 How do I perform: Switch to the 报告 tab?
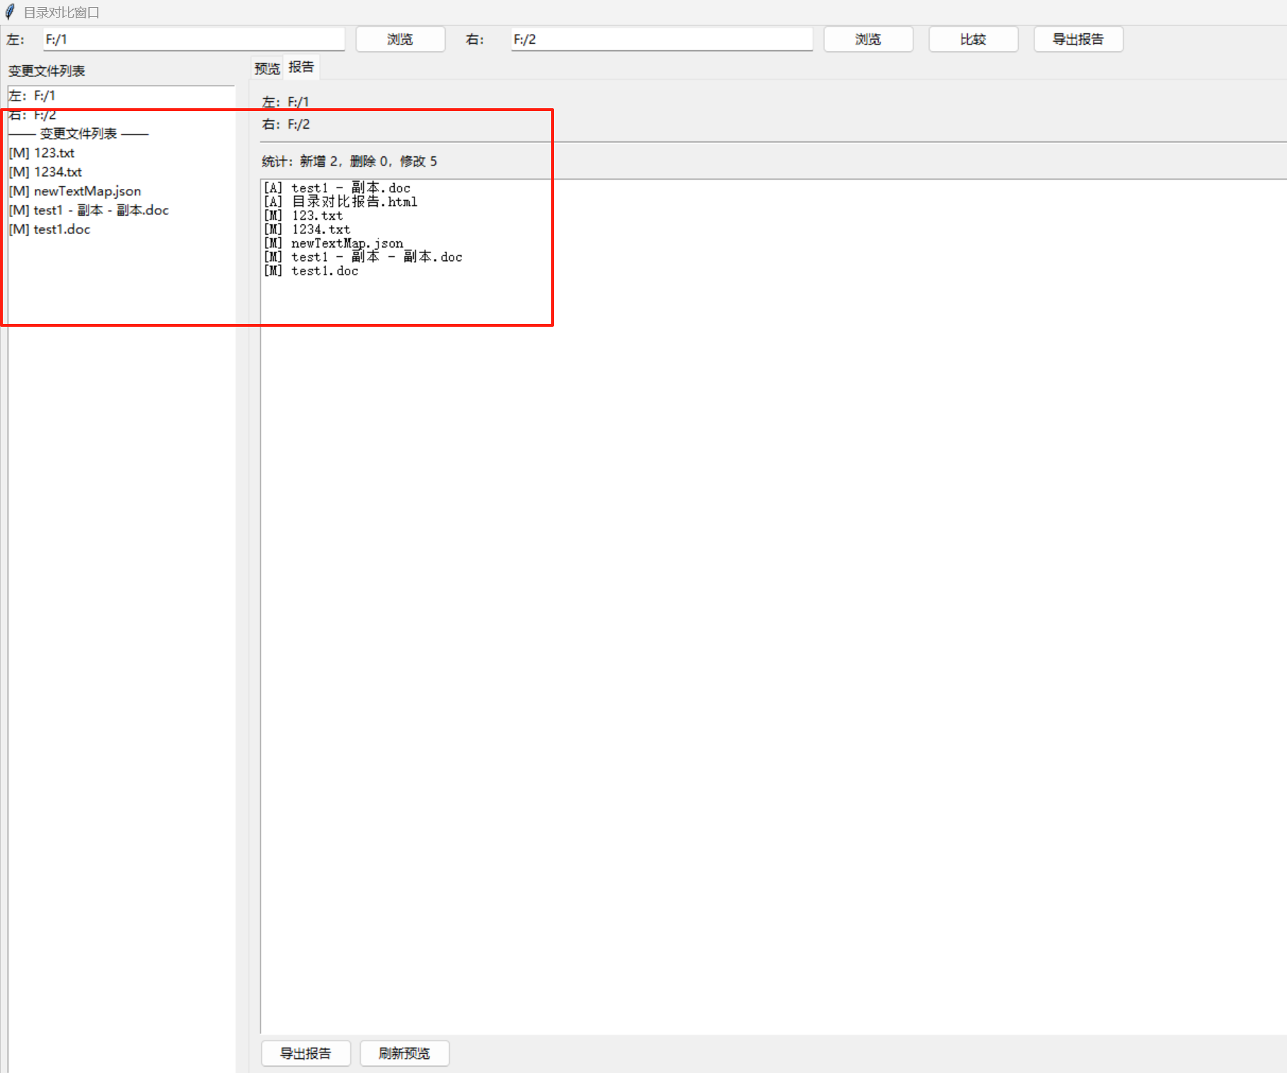[x=301, y=67]
